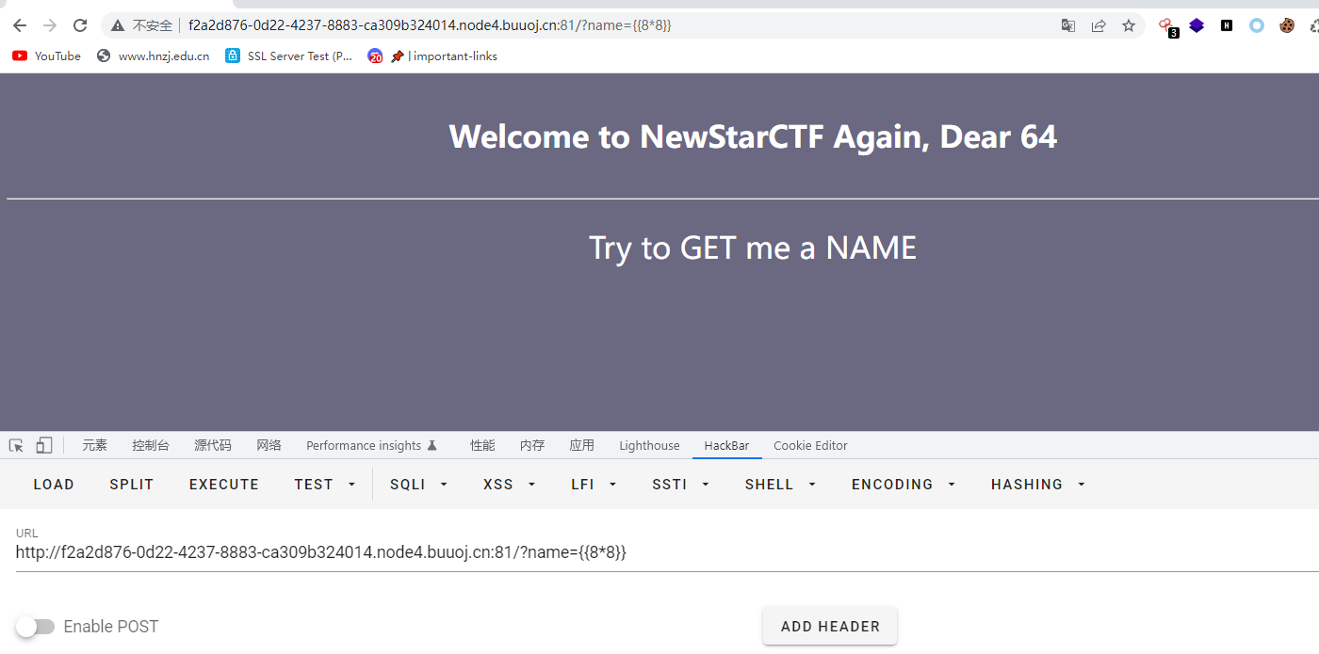The image size is (1319, 654).
Task: Open the share page icon
Action: (x=1099, y=25)
